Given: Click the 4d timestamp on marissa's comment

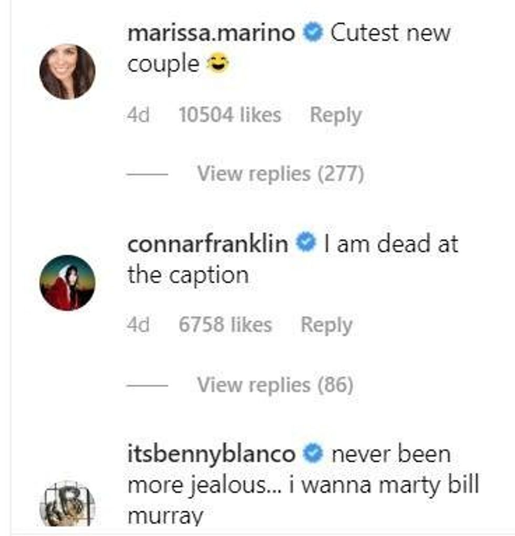Looking at the screenshot, I should point(138,115).
